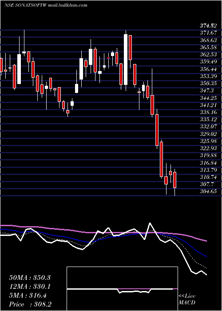Select the 338.16 price label
This screenshot has width=222, height=311.
[x=208, y=112]
